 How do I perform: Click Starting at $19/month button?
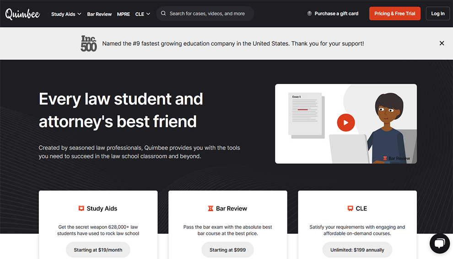point(98,250)
